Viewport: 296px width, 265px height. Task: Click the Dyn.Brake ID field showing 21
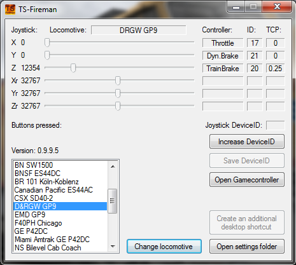pyautogui.click(x=255, y=56)
